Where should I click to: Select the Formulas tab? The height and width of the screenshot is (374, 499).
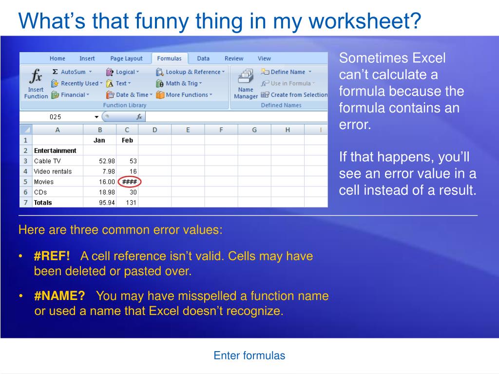pos(169,58)
